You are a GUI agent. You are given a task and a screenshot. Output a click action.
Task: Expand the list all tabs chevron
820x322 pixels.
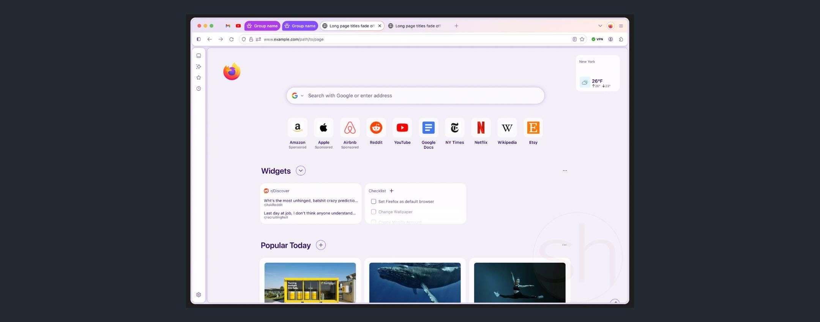point(600,26)
